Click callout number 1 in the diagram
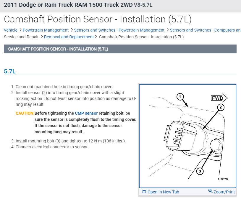 click(x=180, y=96)
